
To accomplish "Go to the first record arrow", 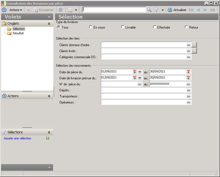I will [191, 10].
